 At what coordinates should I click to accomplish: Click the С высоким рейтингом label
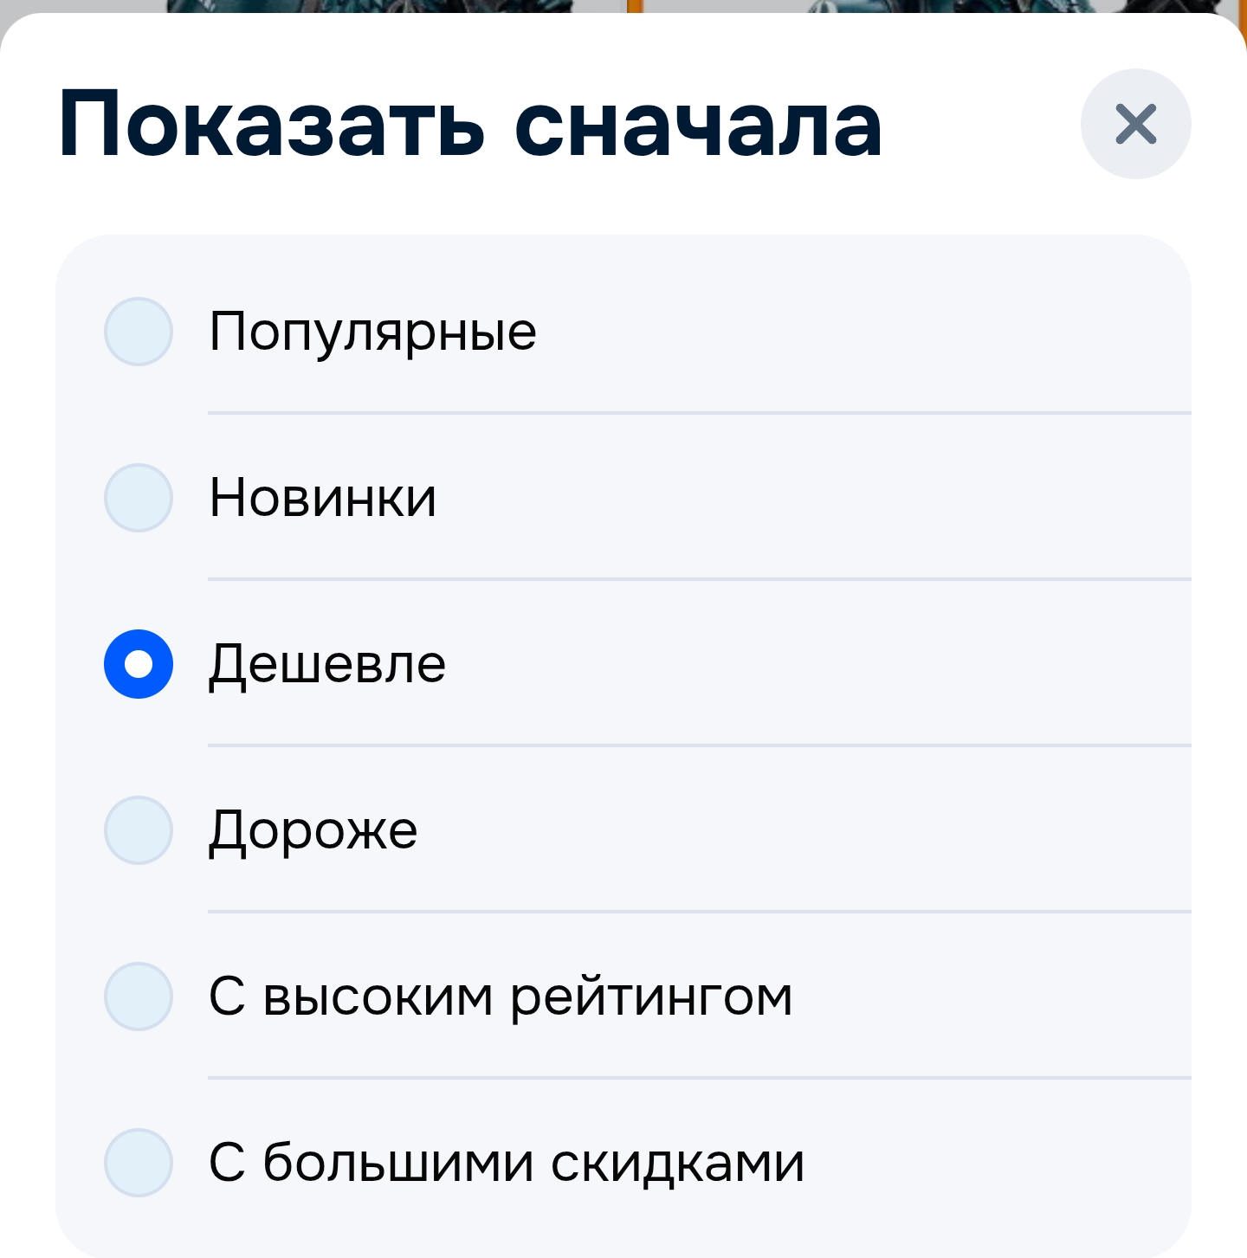(x=501, y=997)
